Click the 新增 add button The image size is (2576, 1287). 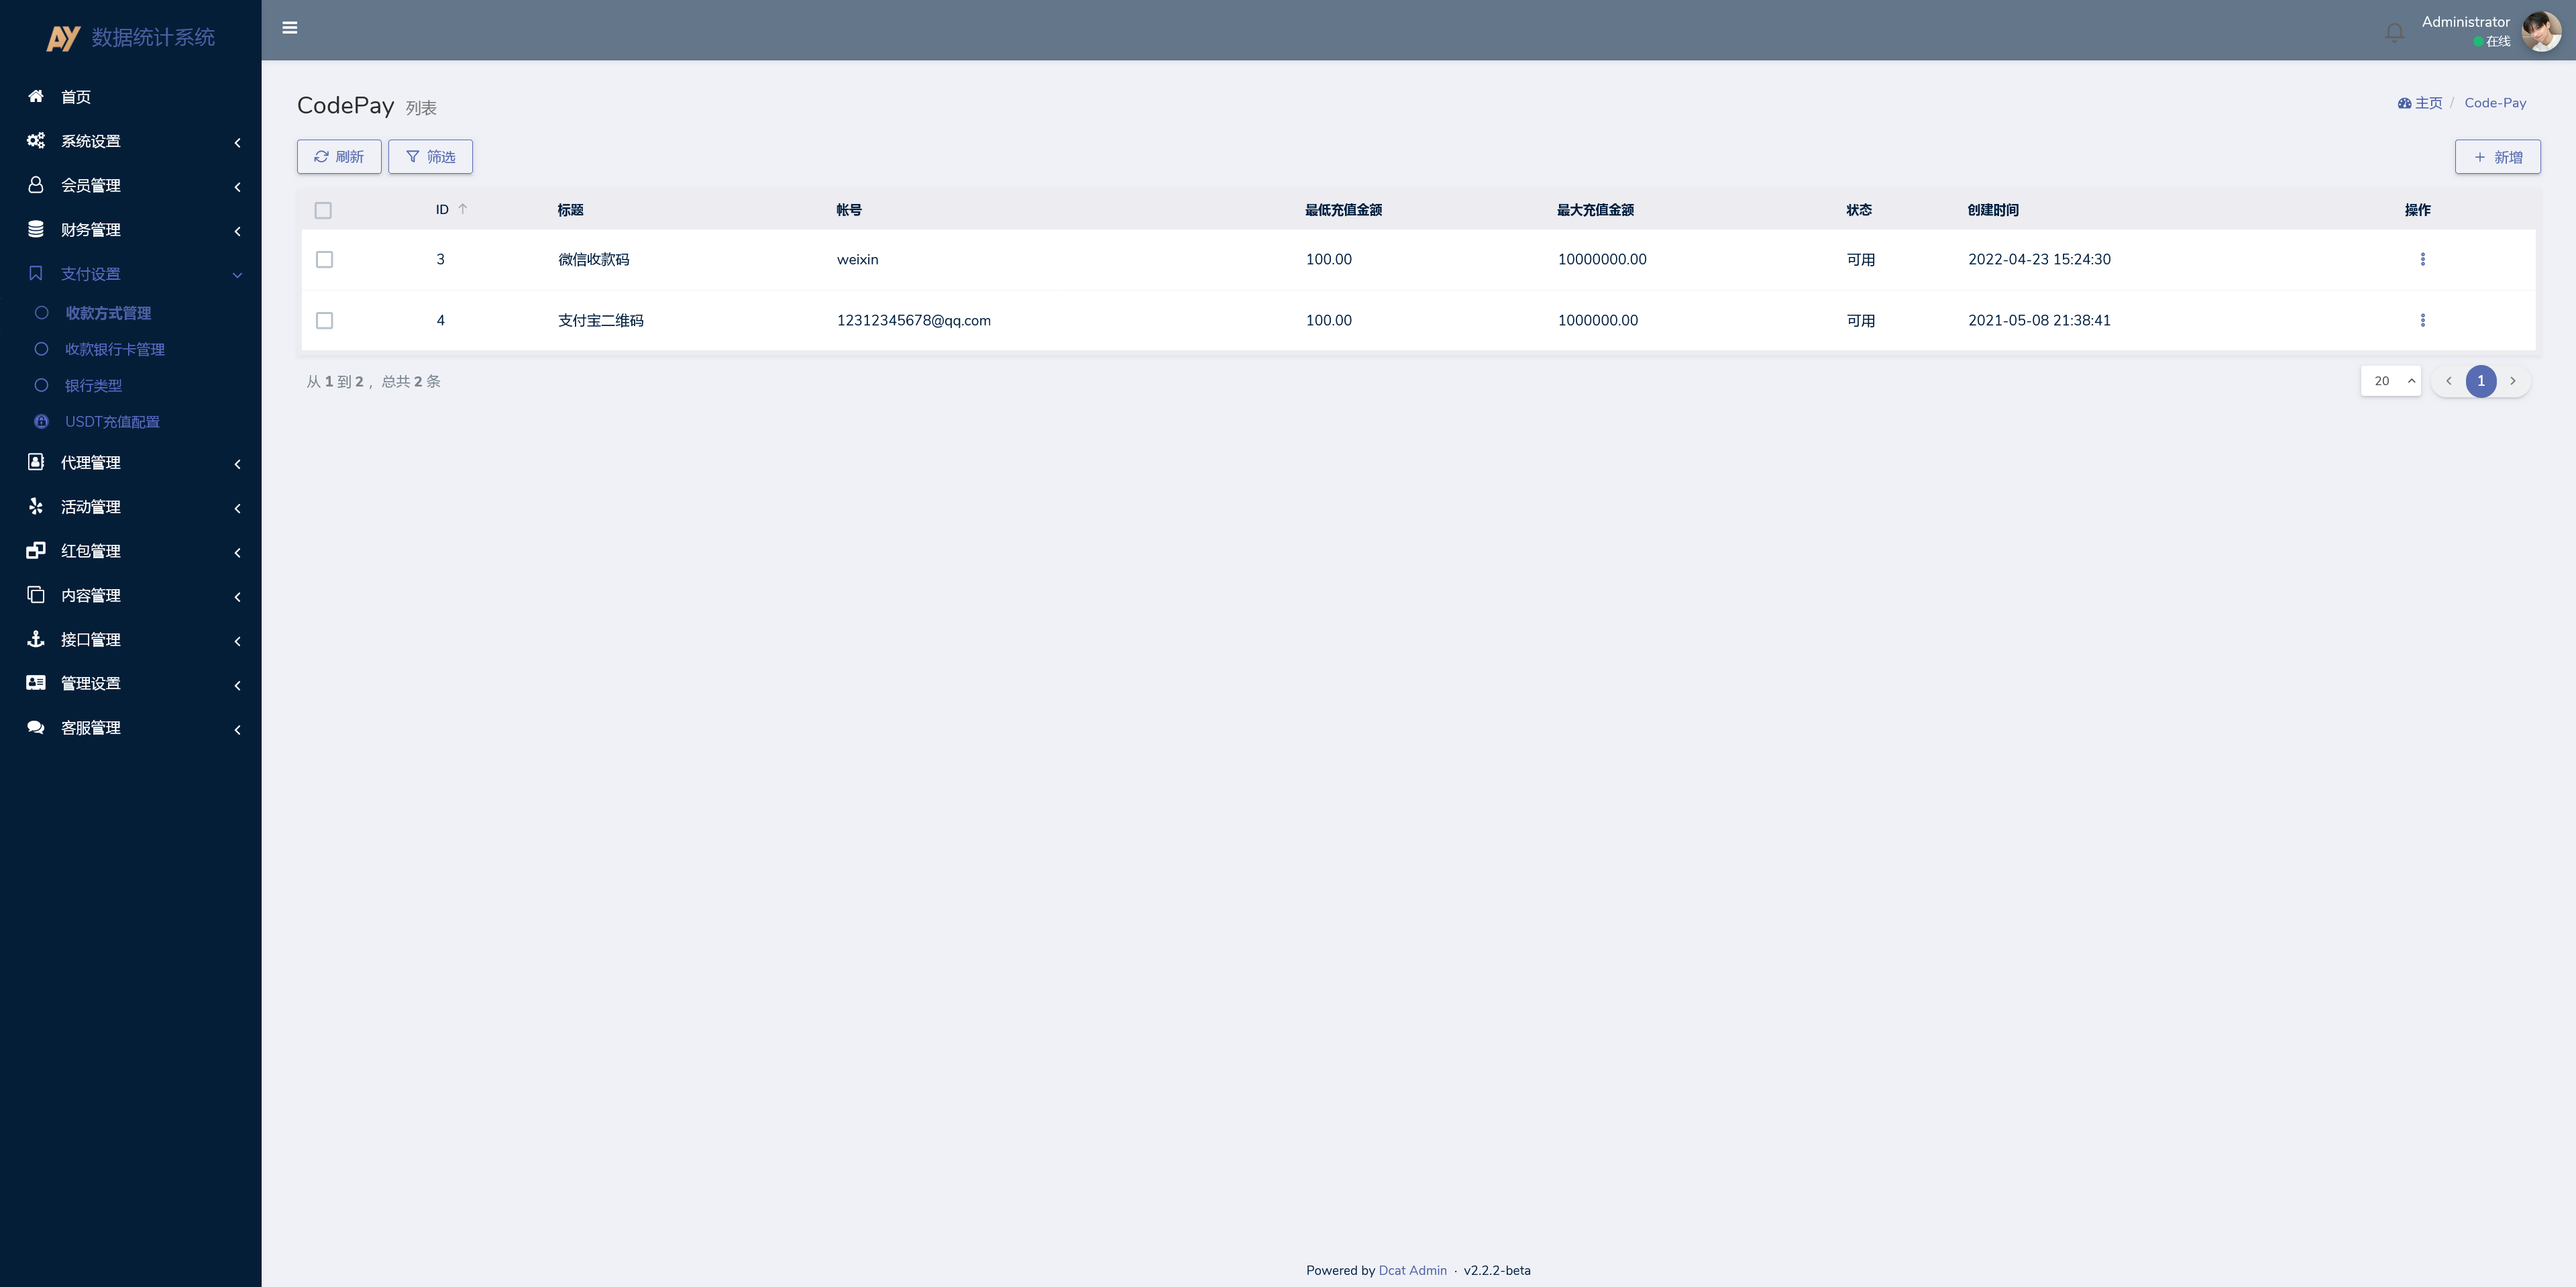pyautogui.click(x=2497, y=157)
